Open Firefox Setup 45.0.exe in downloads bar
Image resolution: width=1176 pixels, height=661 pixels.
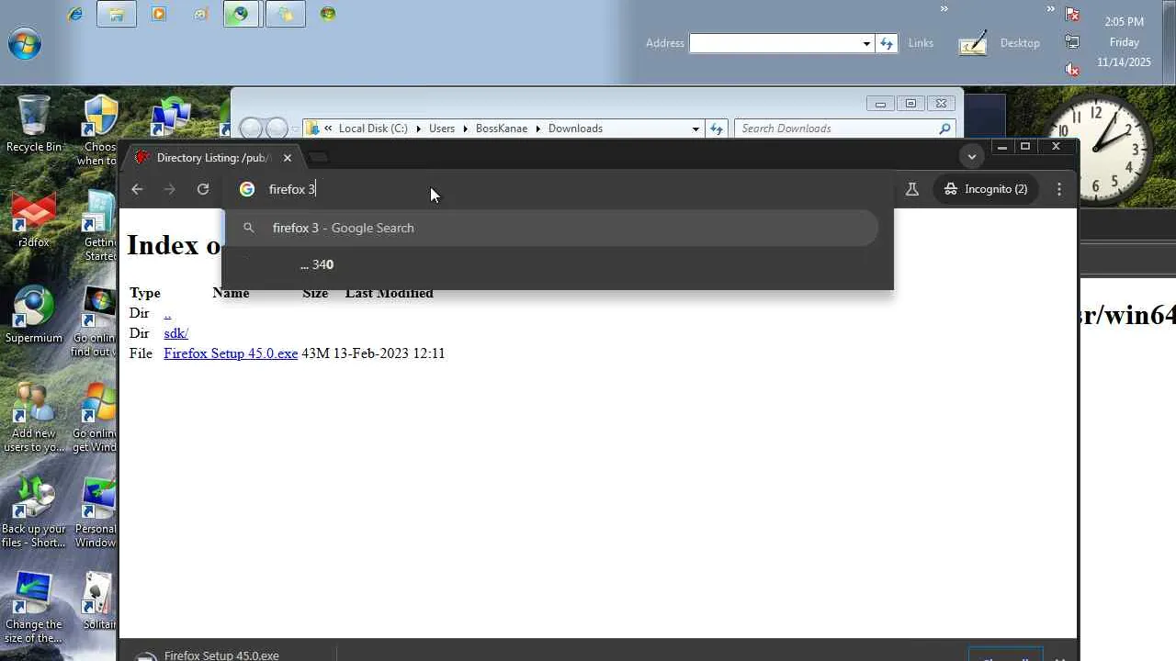tap(221, 655)
